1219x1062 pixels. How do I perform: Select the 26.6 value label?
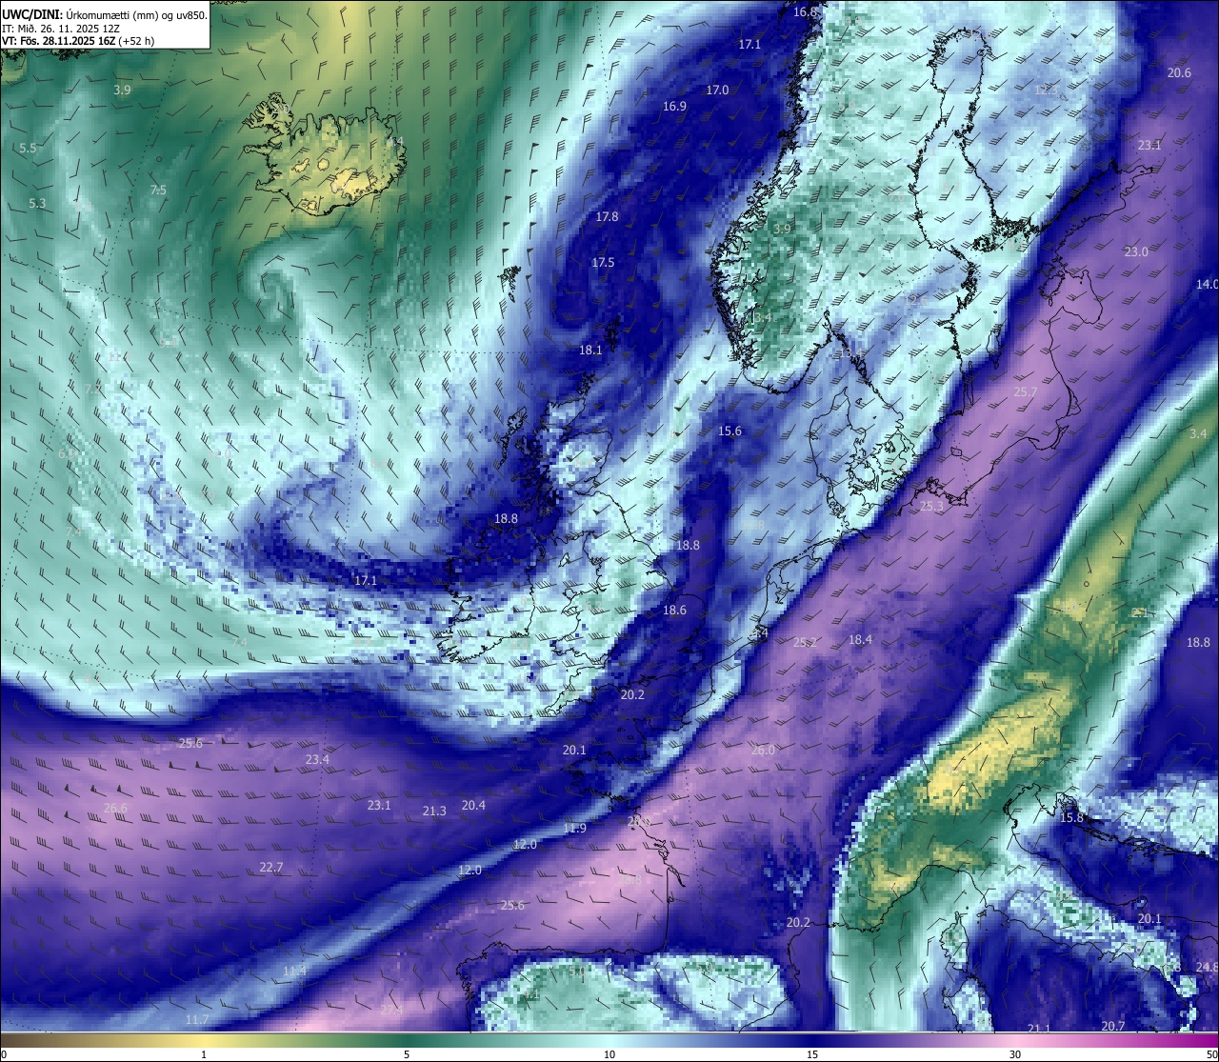coord(114,809)
